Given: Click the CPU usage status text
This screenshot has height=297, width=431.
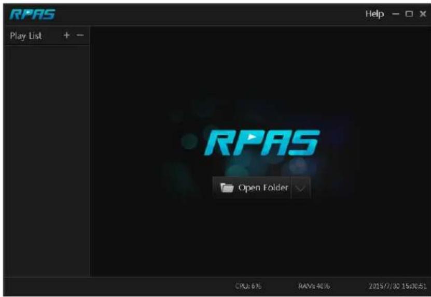Looking at the screenshot, I should click(x=248, y=286).
